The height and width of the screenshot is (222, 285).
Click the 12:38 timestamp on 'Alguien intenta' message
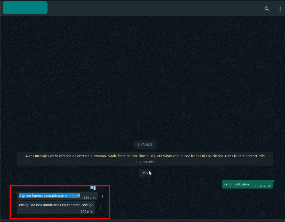pos(89,198)
